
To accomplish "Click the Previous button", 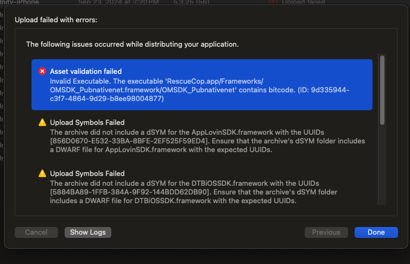I will 326,232.
